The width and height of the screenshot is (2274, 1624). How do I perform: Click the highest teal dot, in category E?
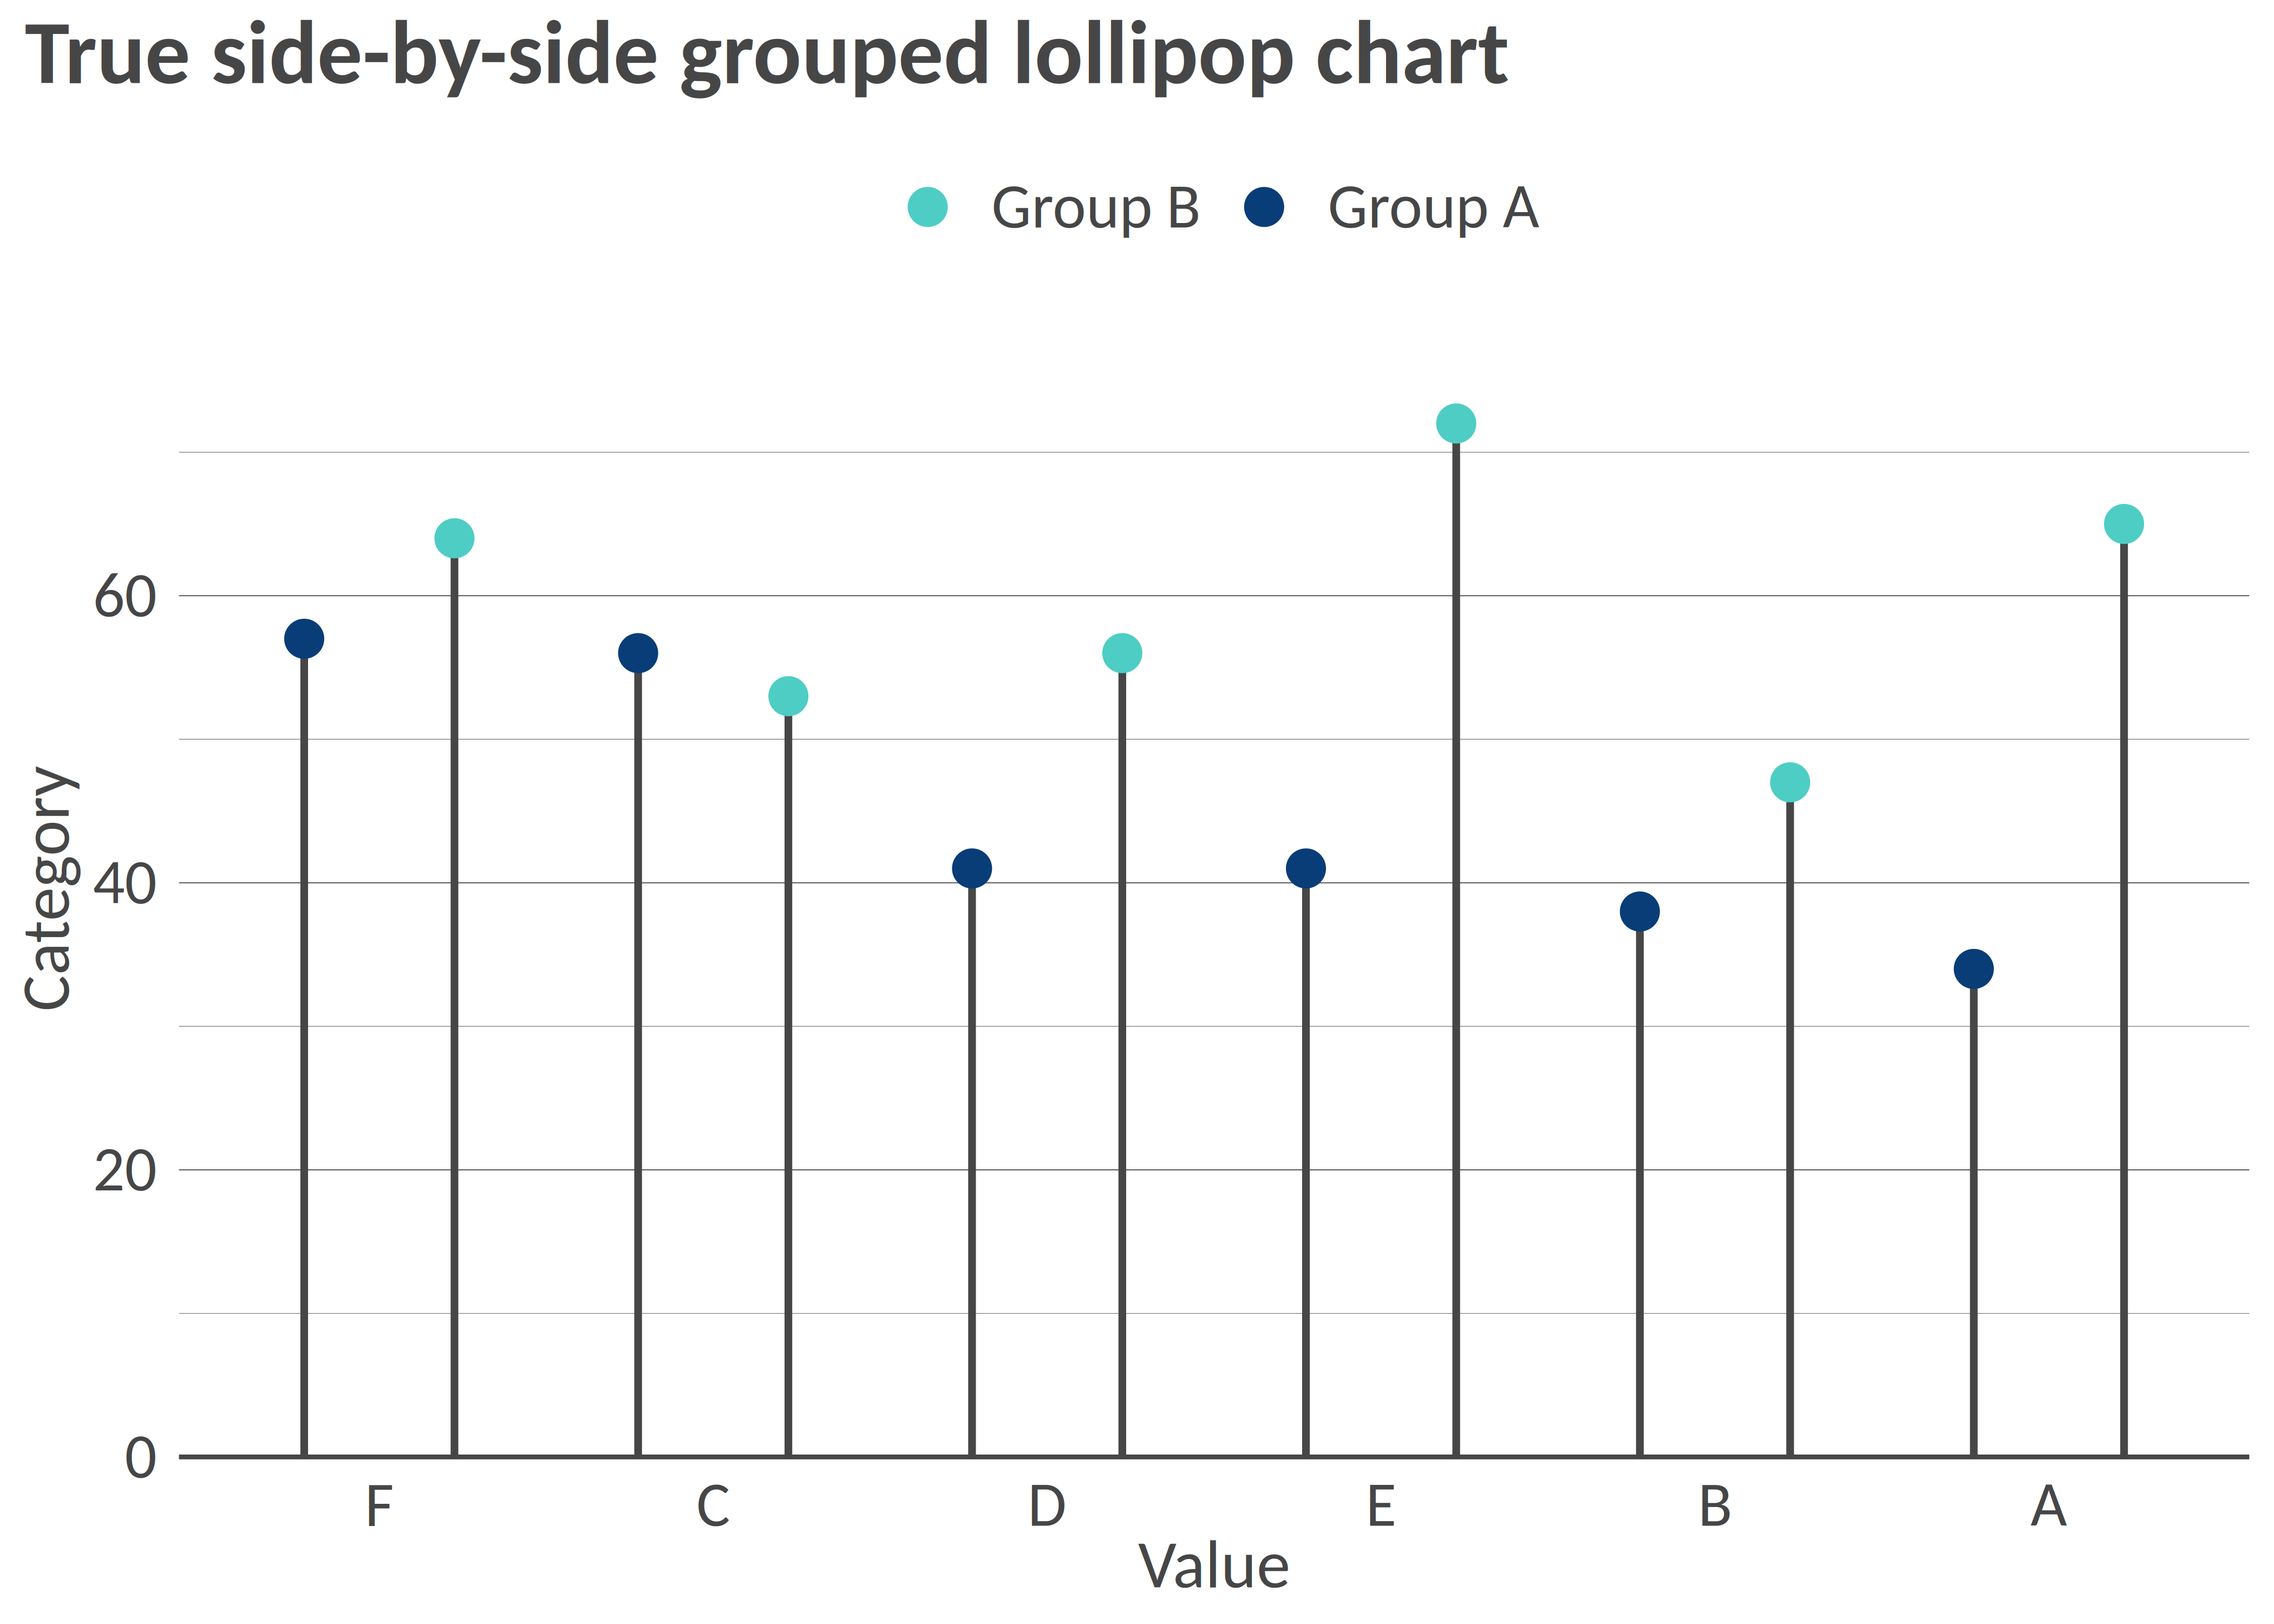1456,424
